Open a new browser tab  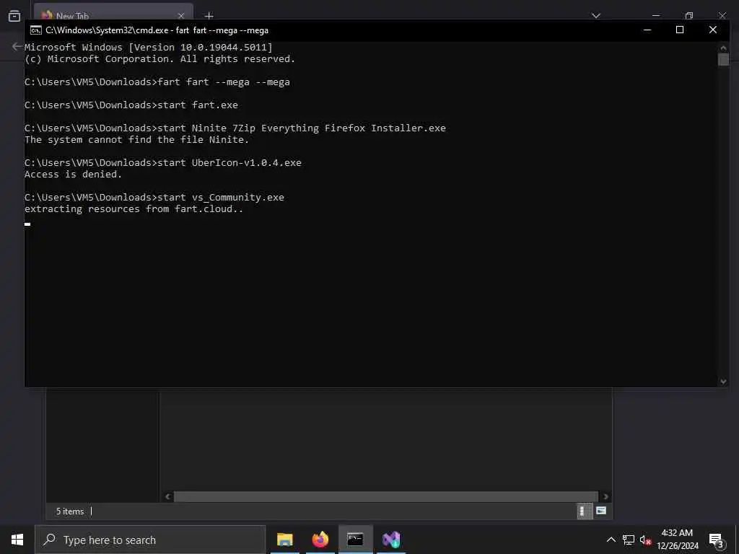209,16
